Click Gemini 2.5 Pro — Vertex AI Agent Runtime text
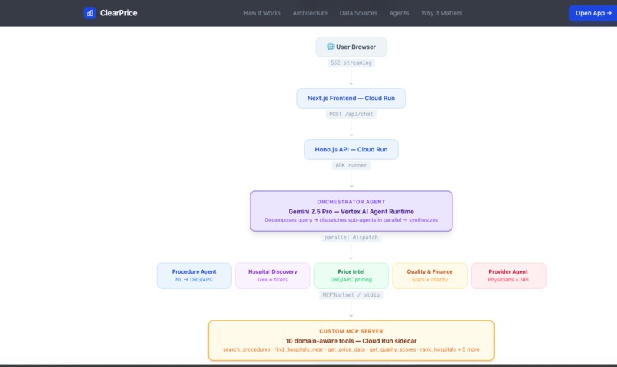 tap(351, 211)
